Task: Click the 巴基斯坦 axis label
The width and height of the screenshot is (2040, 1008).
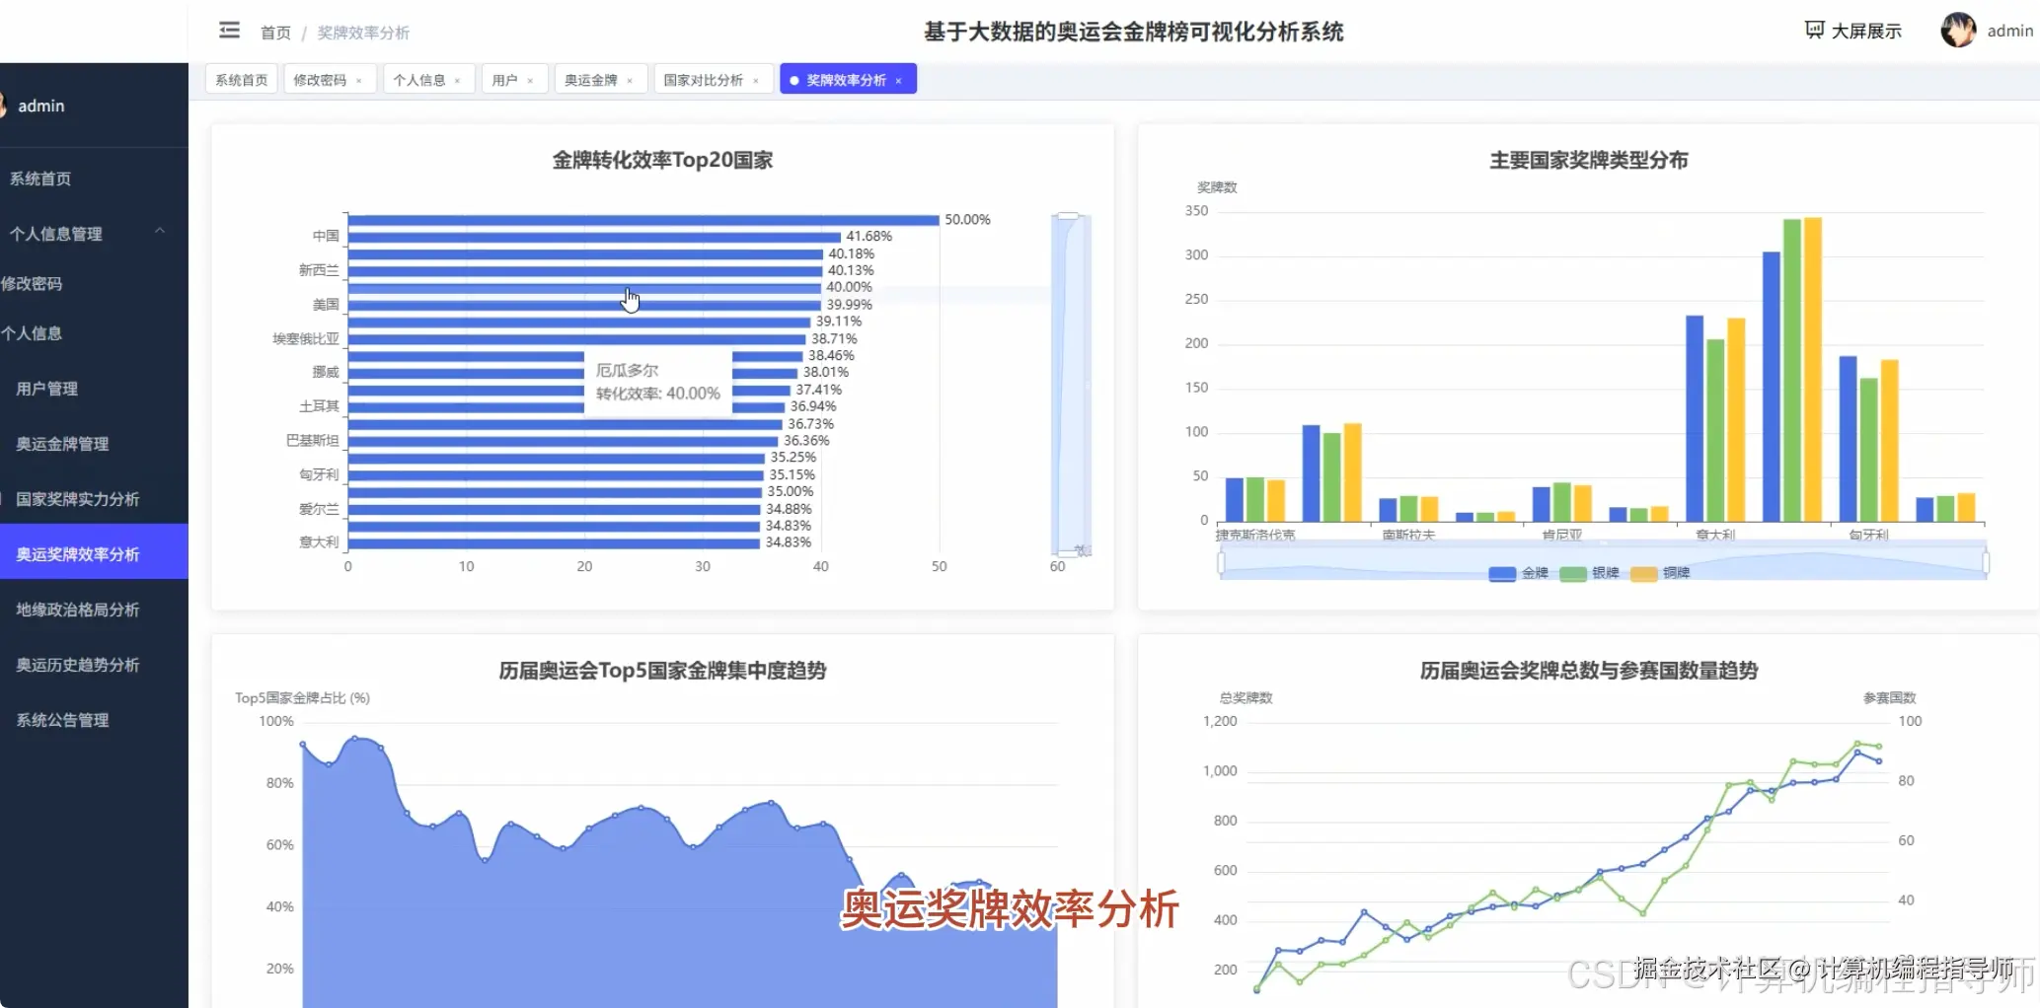Action: click(313, 440)
